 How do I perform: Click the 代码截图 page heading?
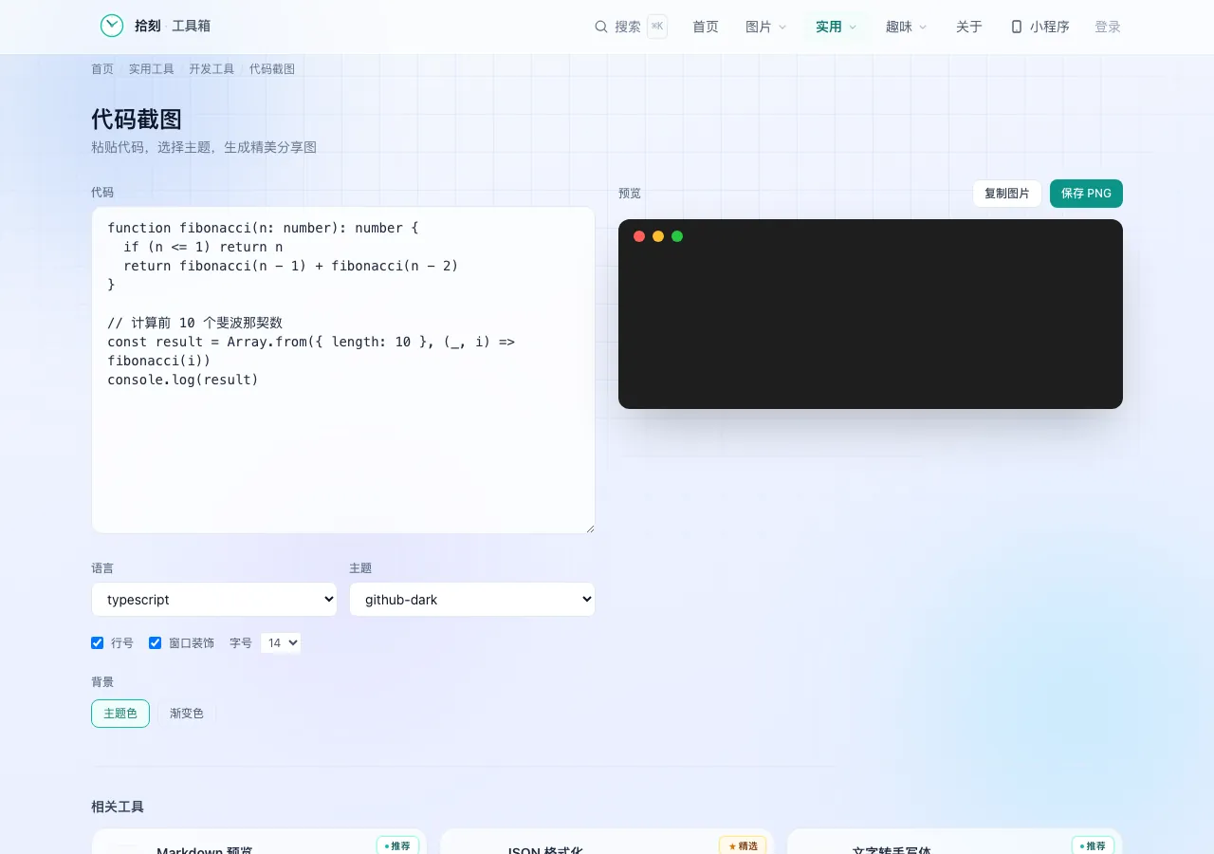[x=137, y=120]
